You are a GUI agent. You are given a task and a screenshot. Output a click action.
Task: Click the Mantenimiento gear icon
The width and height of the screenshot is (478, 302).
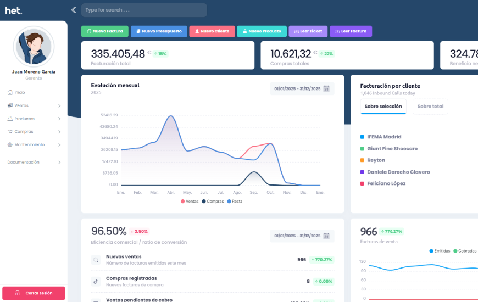click(10, 145)
